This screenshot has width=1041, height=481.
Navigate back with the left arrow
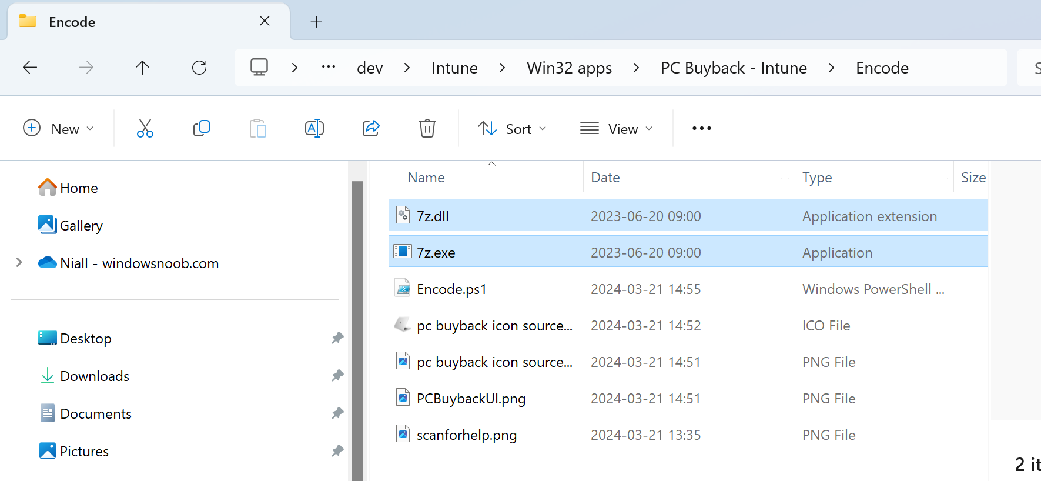coord(30,68)
